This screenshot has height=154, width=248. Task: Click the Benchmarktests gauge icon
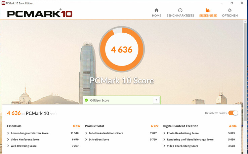tap(180, 10)
